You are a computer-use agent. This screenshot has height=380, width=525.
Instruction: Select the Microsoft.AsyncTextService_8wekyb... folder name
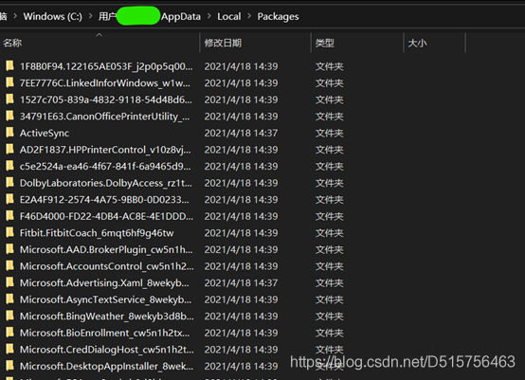[106, 299]
